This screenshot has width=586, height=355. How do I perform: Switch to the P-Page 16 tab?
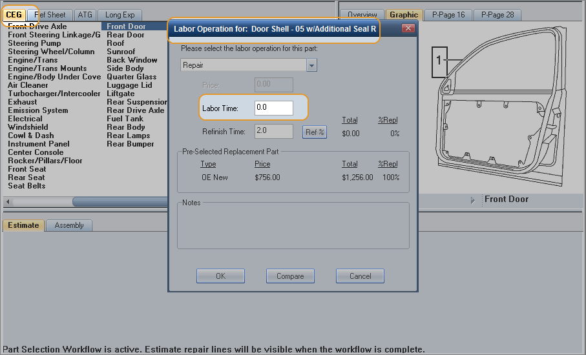[448, 15]
